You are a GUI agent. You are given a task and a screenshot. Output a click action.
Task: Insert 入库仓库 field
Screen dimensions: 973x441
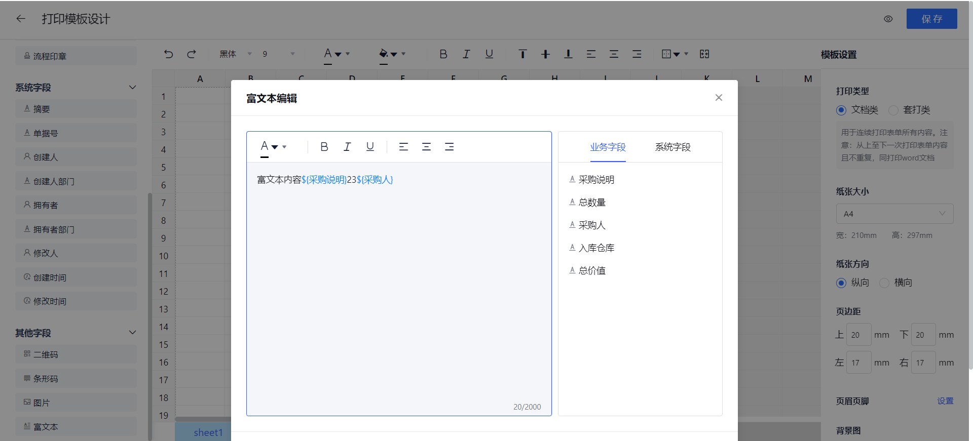(x=591, y=248)
